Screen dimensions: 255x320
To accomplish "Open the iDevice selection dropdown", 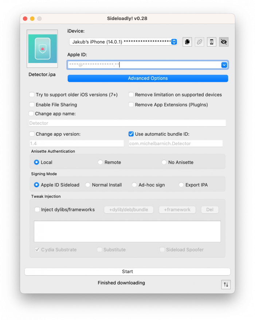I will [x=123, y=42].
